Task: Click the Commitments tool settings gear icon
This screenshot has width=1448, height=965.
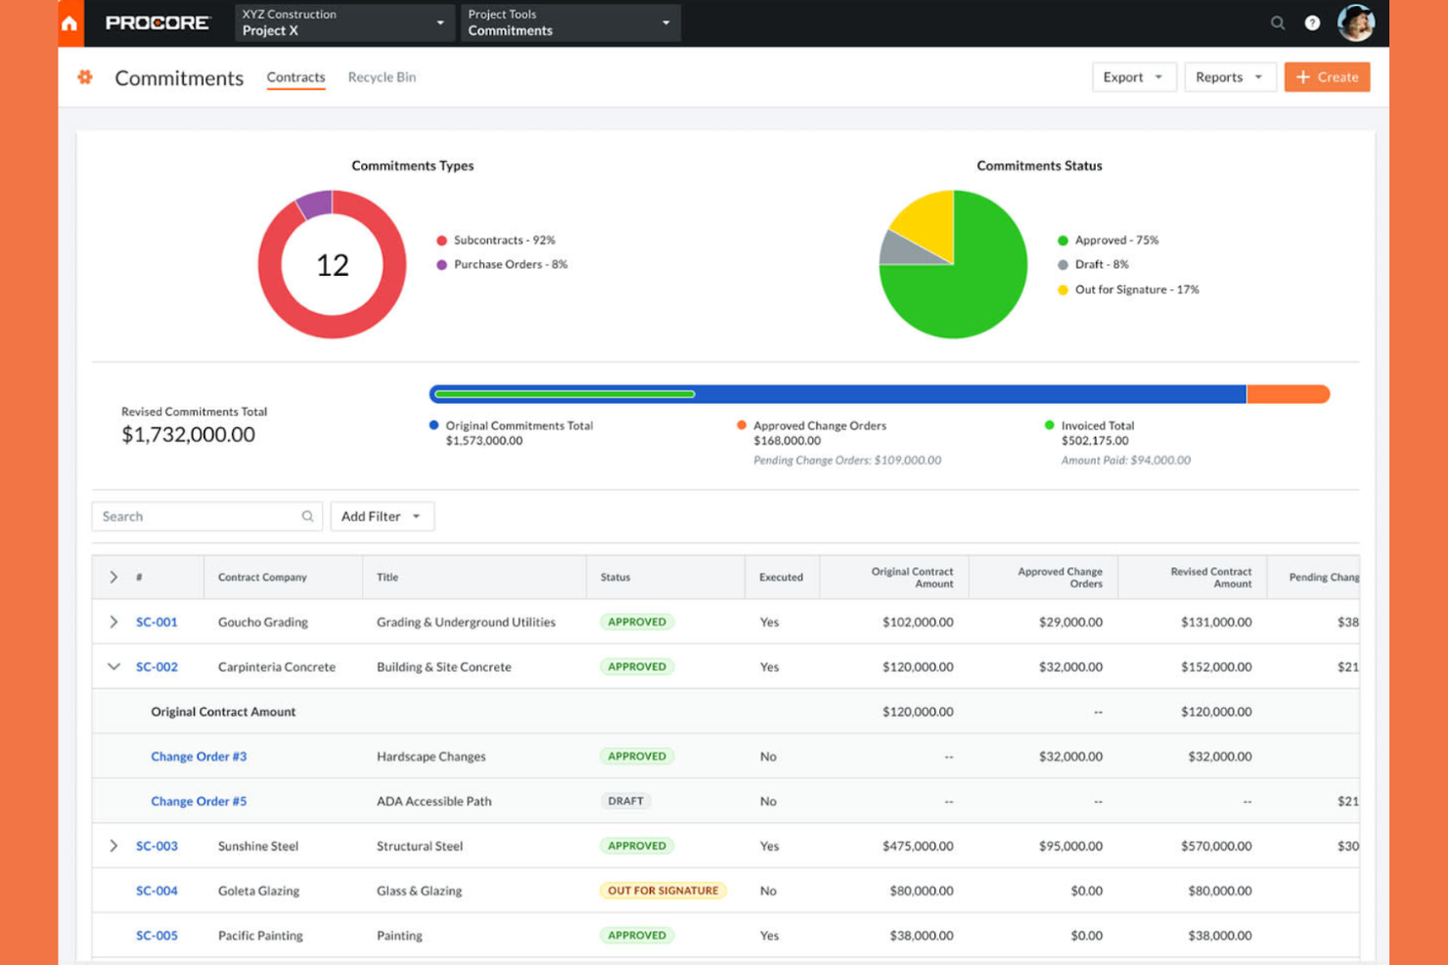Action: (x=84, y=77)
